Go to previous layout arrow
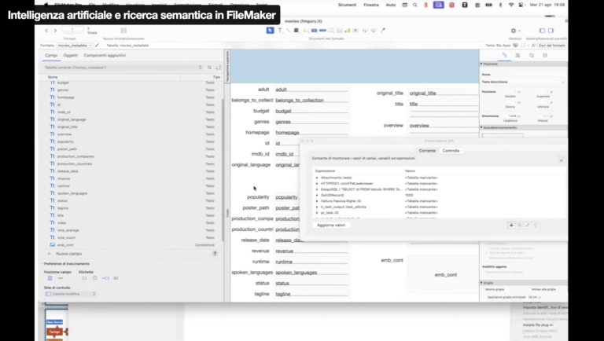 (46, 31)
